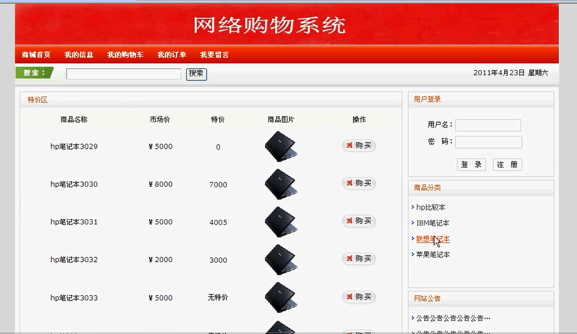577x334 pixels.
Task: Open first 公告公告公告 announcement link
Action: (x=453, y=318)
